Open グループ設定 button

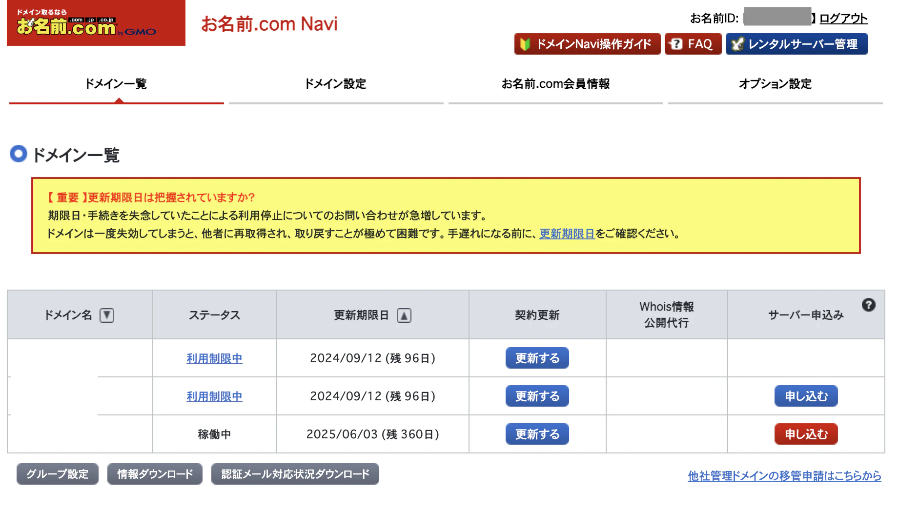58,474
